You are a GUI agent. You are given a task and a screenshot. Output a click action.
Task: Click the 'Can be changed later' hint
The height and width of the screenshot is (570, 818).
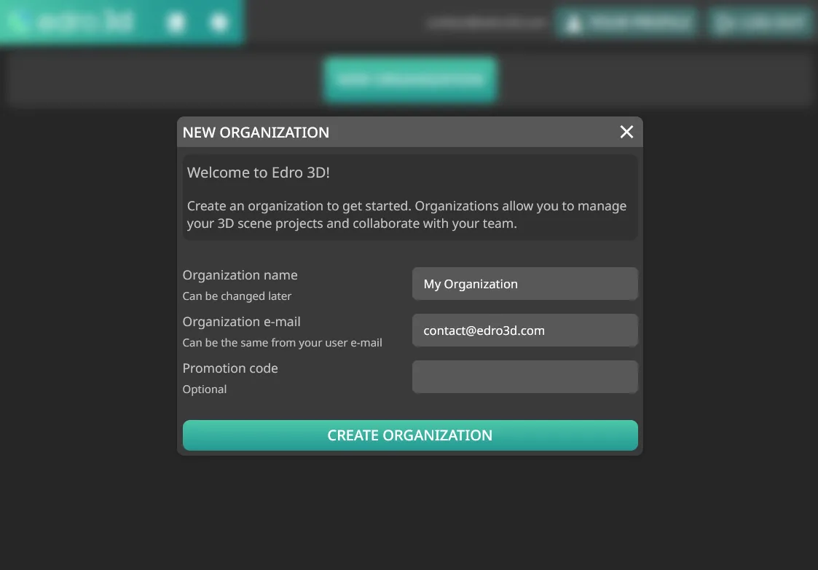[237, 296]
